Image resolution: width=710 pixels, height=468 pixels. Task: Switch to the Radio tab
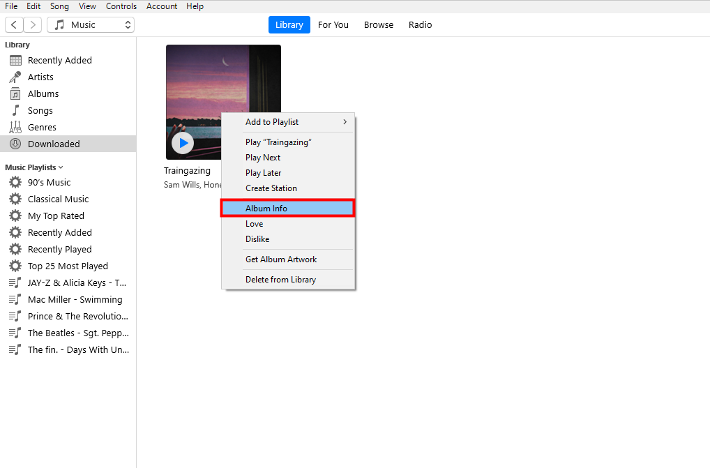pyautogui.click(x=420, y=25)
